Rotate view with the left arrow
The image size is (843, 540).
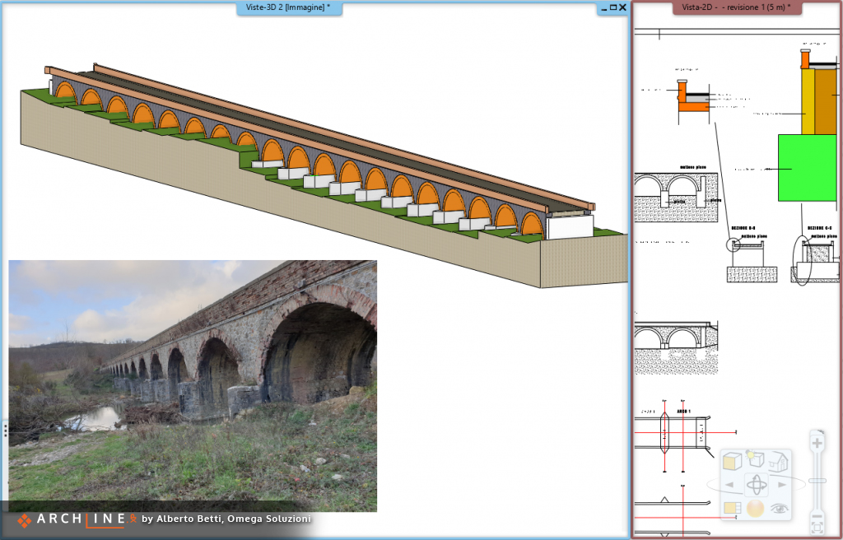coord(729,485)
